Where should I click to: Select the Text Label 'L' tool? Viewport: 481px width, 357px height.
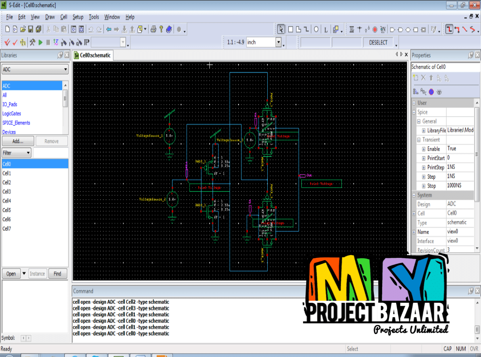(x=326, y=29)
